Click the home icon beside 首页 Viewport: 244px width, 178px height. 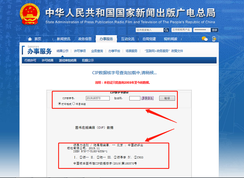pos(30,39)
